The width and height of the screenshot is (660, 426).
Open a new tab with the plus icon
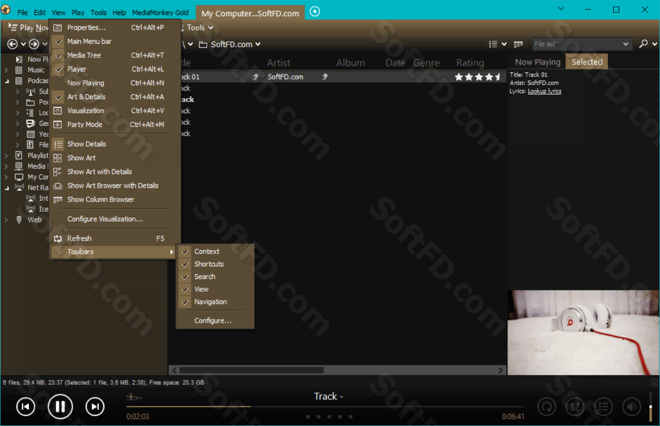315,12
